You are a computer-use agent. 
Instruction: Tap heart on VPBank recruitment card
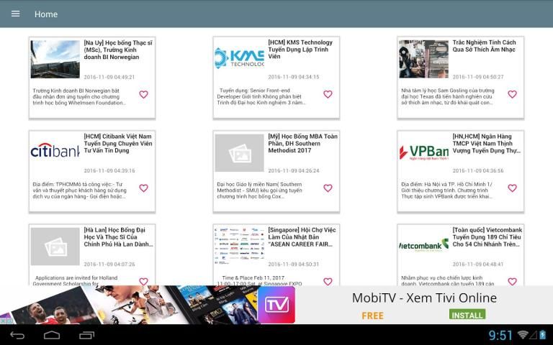[x=512, y=188]
